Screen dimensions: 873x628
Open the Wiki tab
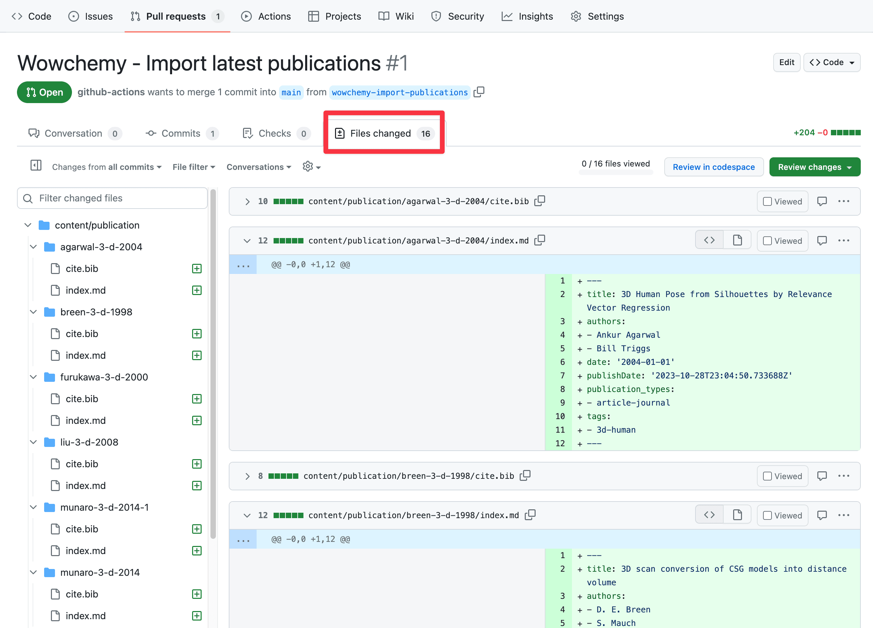click(396, 16)
